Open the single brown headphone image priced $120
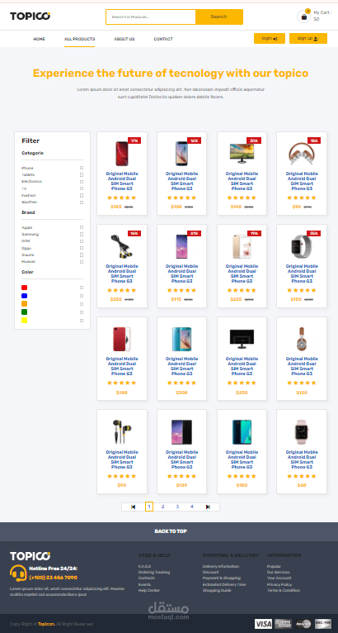The width and height of the screenshot is (338, 633). click(x=302, y=339)
